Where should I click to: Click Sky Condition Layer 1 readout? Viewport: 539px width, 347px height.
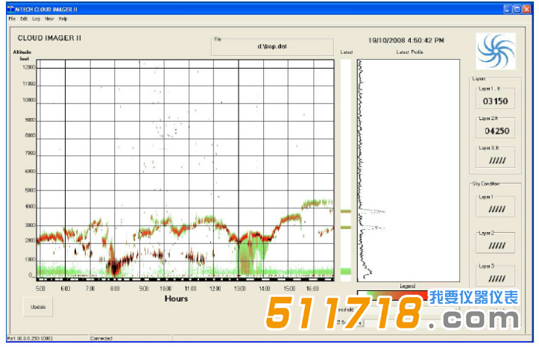pyautogui.click(x=495, y=209)
